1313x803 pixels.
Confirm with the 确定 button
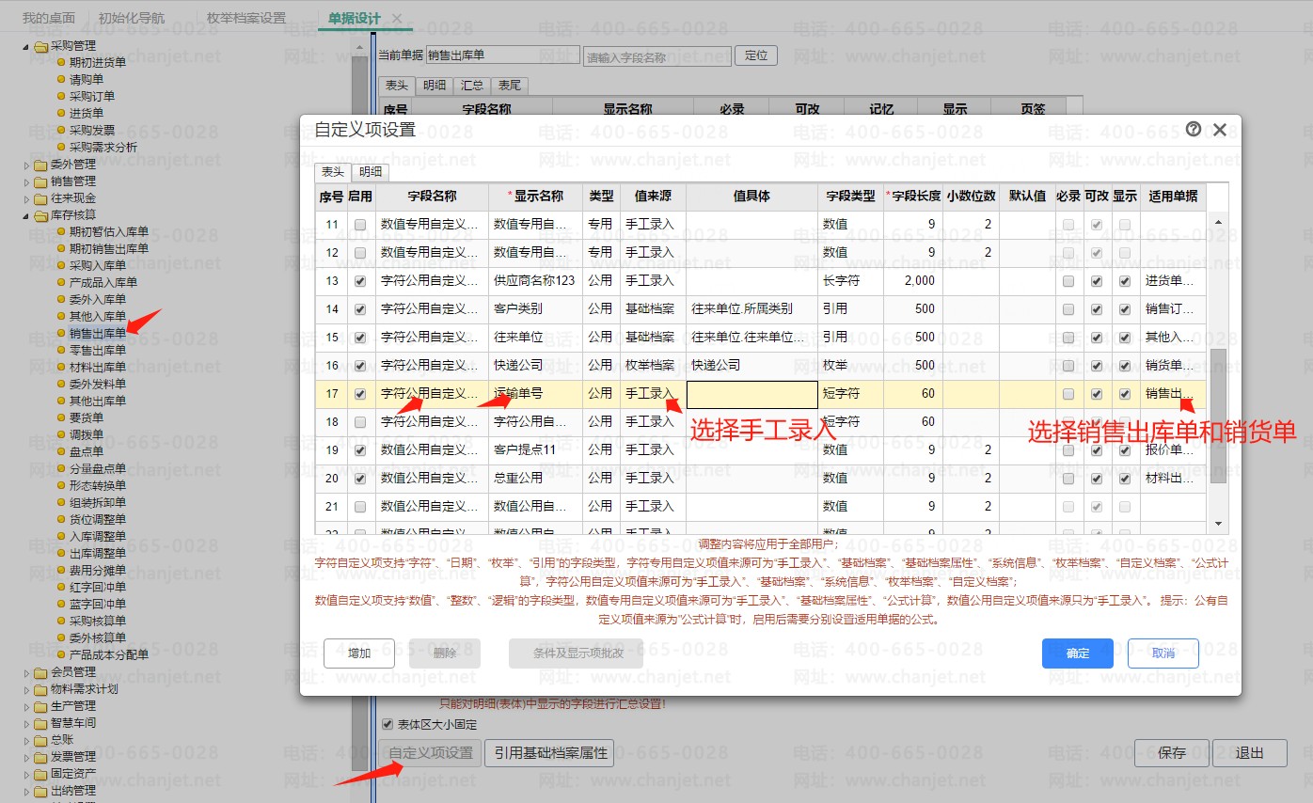1078,653
